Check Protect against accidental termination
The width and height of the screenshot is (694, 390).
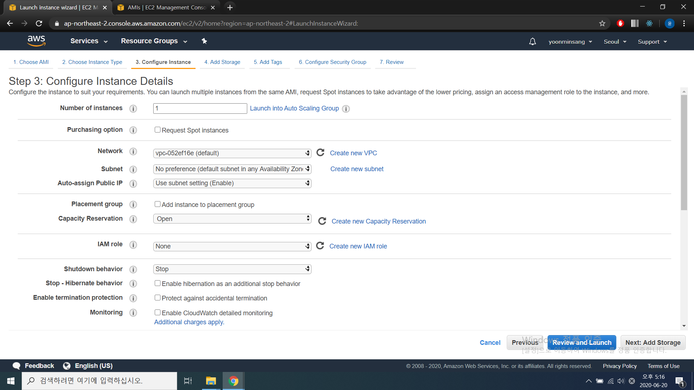[158, 298]
